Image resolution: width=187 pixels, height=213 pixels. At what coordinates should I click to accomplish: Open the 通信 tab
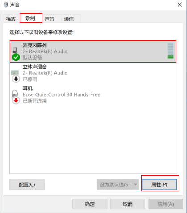pos(69,19)
